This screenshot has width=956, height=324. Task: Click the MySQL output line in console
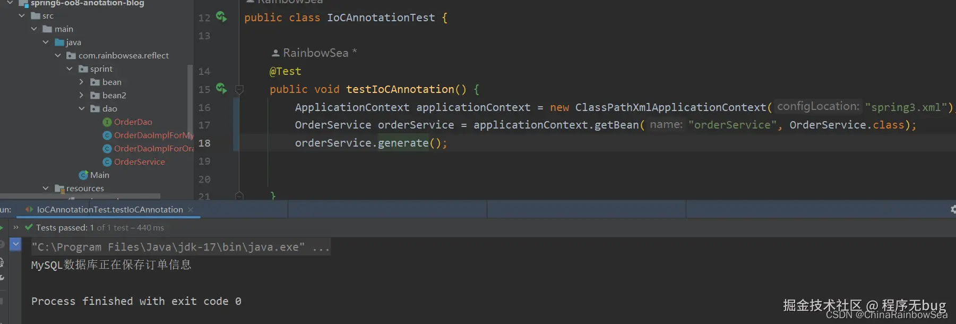tap(111, 265)
